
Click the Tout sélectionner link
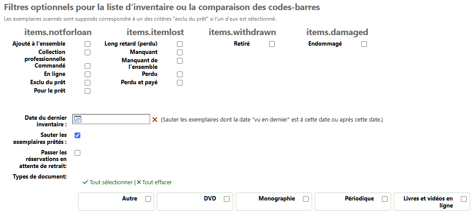[108, 182]
